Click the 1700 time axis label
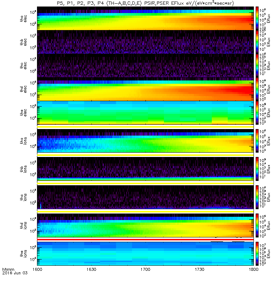Image resolution: width=272 pixels, height=290 pixels. pos(145,269)
